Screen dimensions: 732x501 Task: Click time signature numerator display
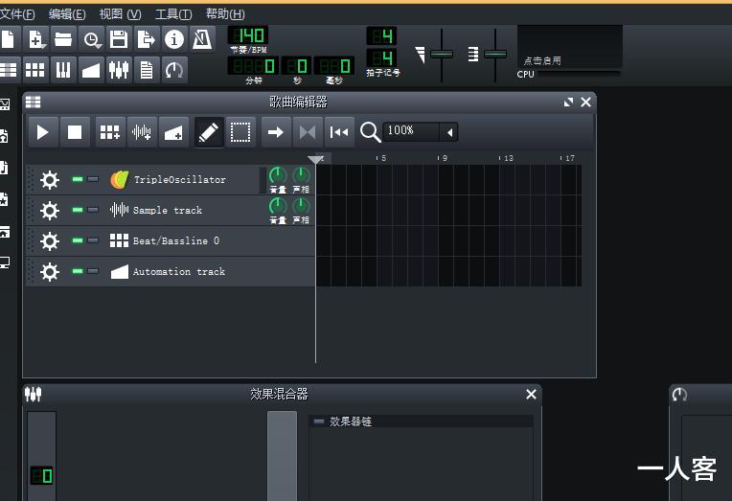pos(381,36)
